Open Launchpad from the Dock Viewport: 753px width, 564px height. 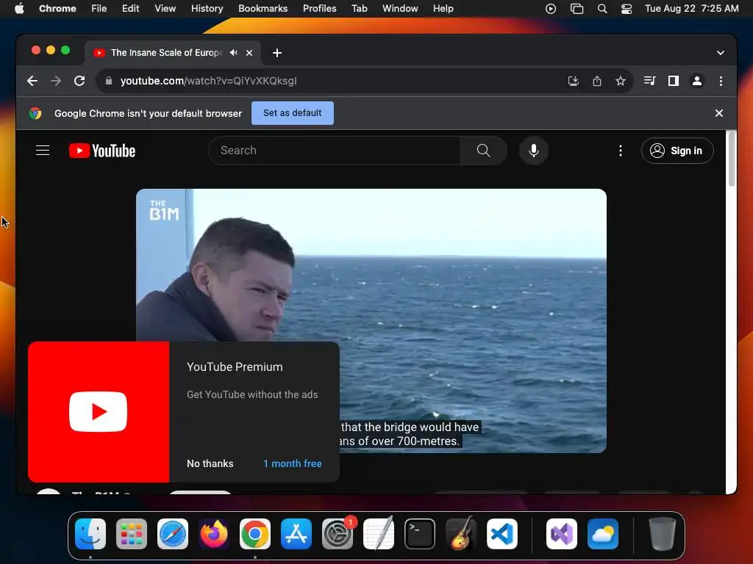[x=132, y=534]
